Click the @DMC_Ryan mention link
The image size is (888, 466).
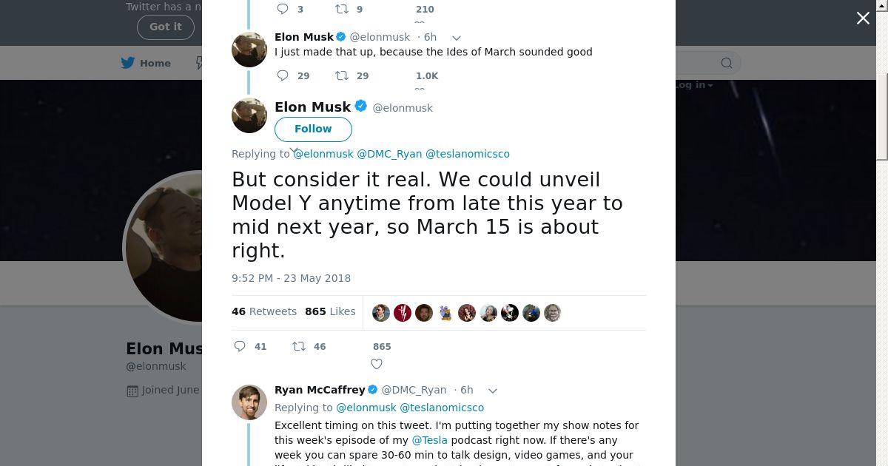389,154
